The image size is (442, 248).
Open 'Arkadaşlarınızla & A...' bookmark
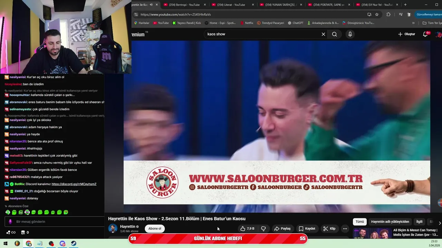pyautogui.click(x=323, y=23)
